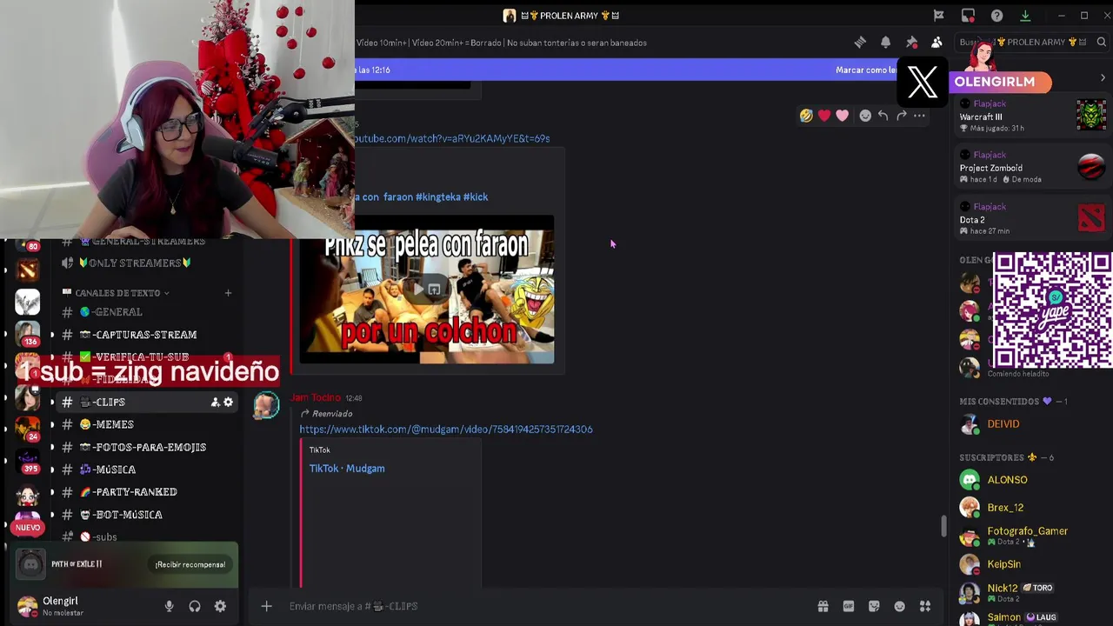Screen dimensions: 1113x626
Task: Expand the activity panel chevron
Action: coord(1103,78)
